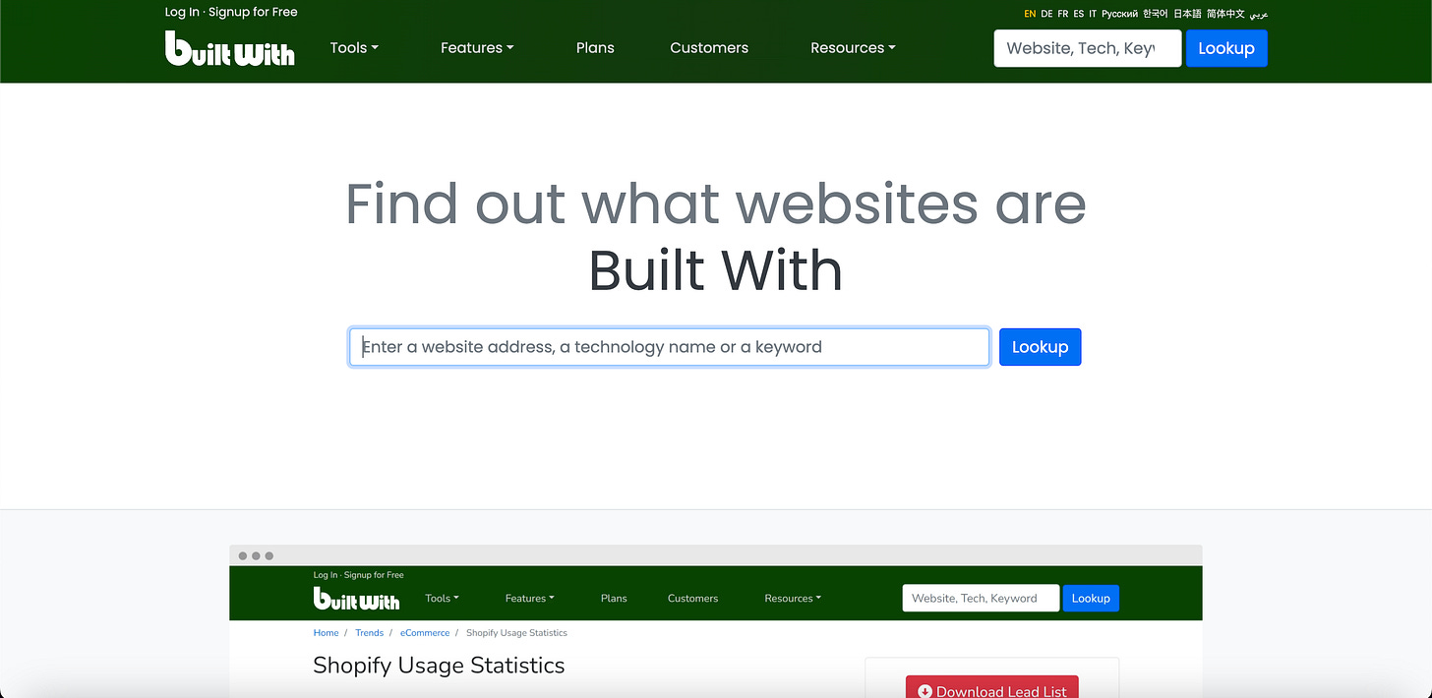
Task: Switch language to FR
Action: (1063, 14)
